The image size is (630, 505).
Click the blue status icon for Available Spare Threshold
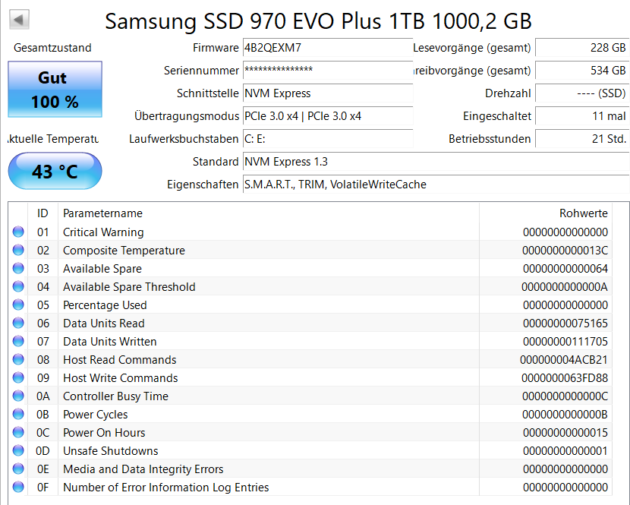point(18,286)
